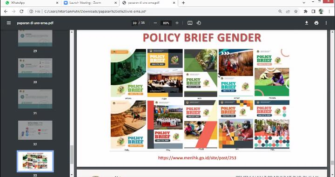Image resolution: width=335 pixels, height=177 pixels.
Task: Select the paparan di uns-erna.pdf tab
Action: point(149,3)
